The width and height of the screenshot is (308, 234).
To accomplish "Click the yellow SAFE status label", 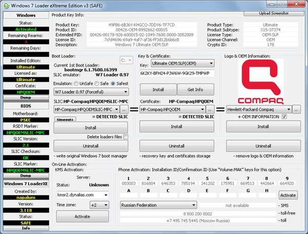I will click(x=26, y=223).
